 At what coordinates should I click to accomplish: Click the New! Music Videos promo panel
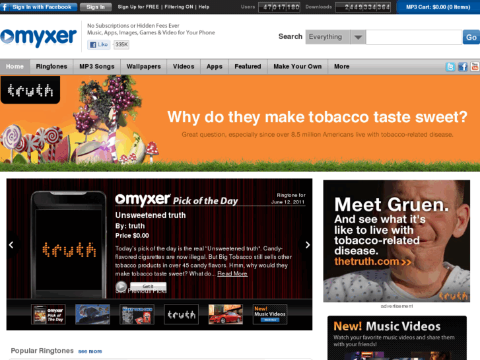point(397,338)
